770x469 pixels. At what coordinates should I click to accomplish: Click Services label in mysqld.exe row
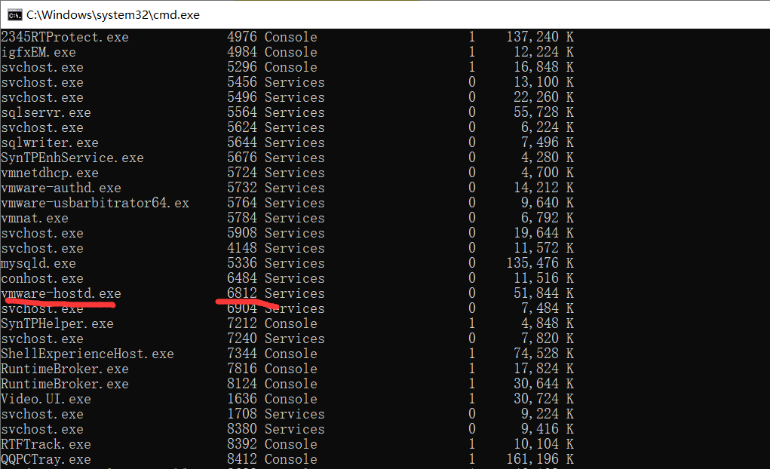coord(295,263)
